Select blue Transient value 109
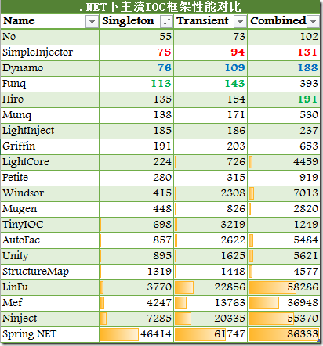 (235, 68)
